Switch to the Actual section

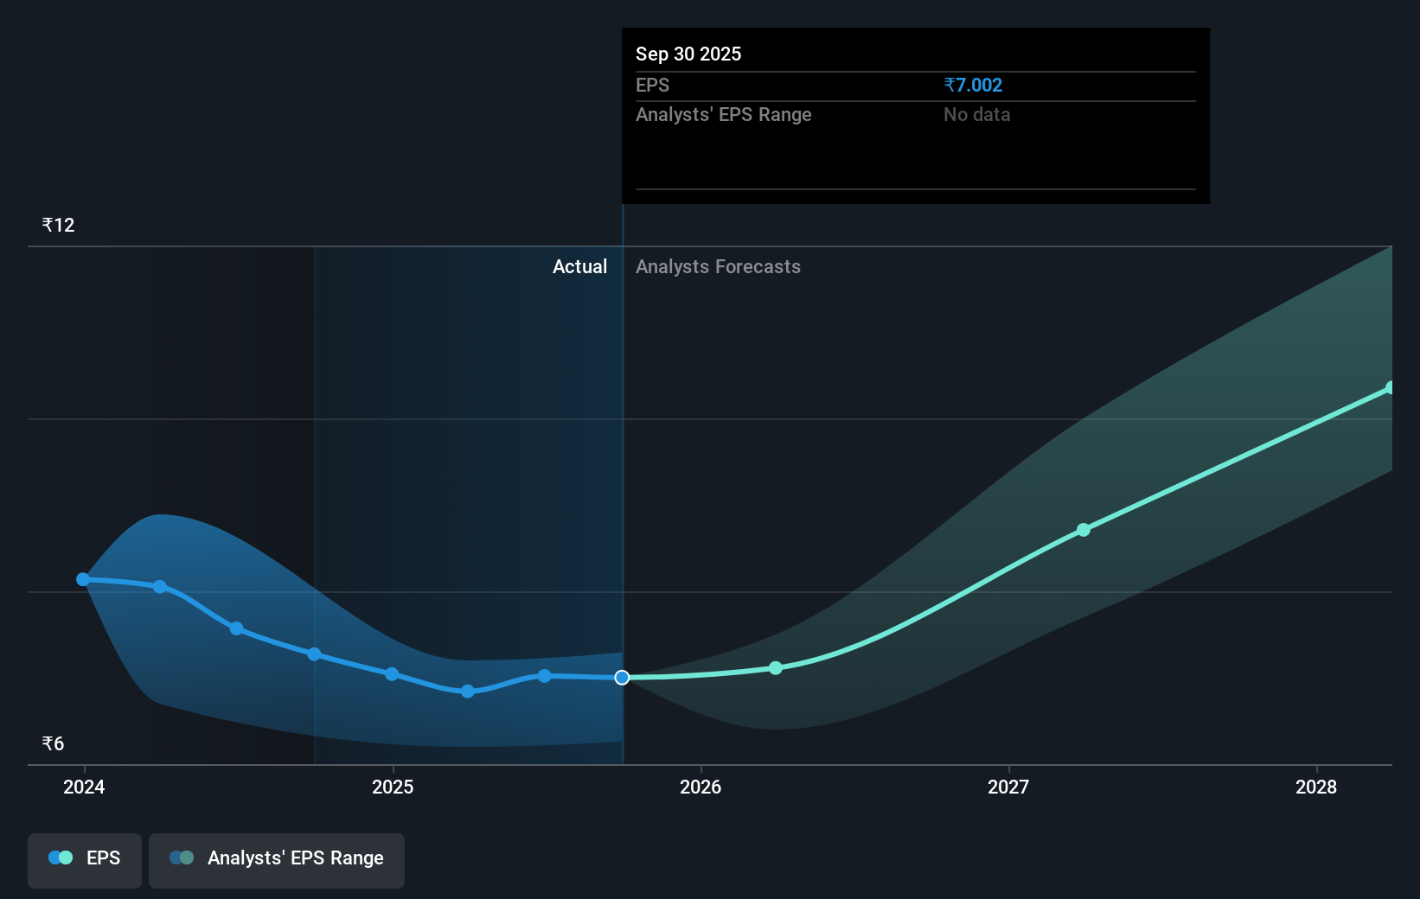point(579,267)
